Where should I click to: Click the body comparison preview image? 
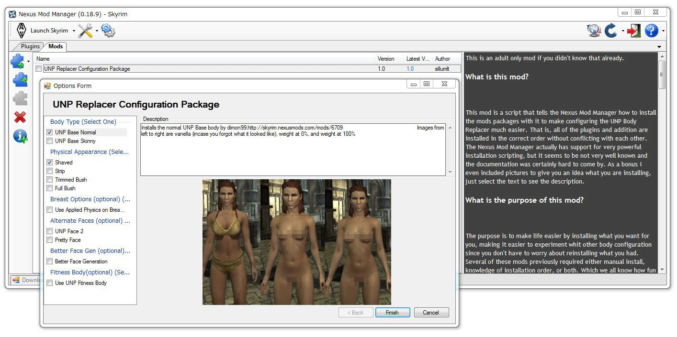[x=297, y=242]
